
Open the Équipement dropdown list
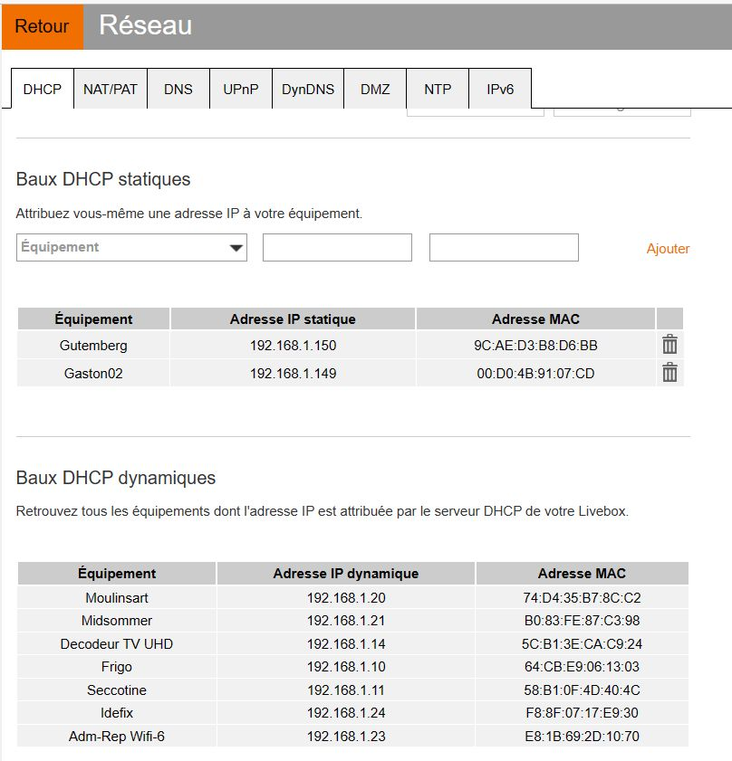point(131,248)
